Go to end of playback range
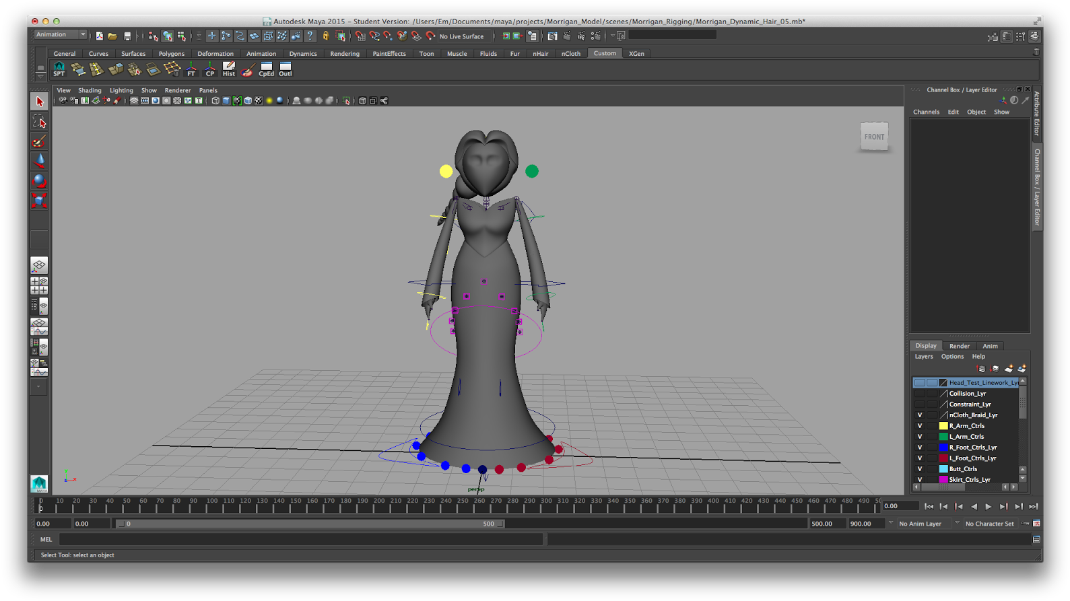 (1034, 506)
